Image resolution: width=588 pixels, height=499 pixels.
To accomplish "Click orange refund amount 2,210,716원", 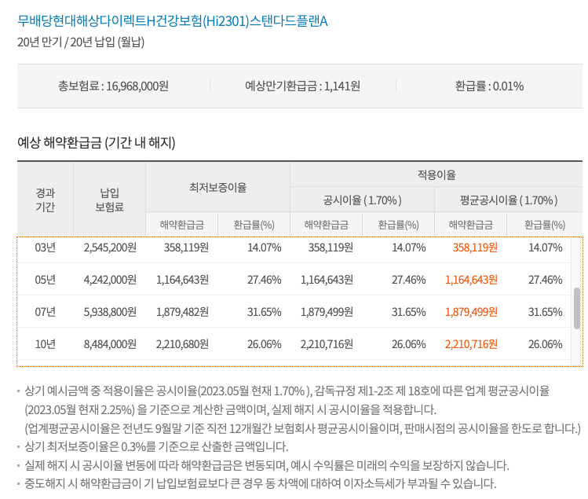I will click(471, 344).
